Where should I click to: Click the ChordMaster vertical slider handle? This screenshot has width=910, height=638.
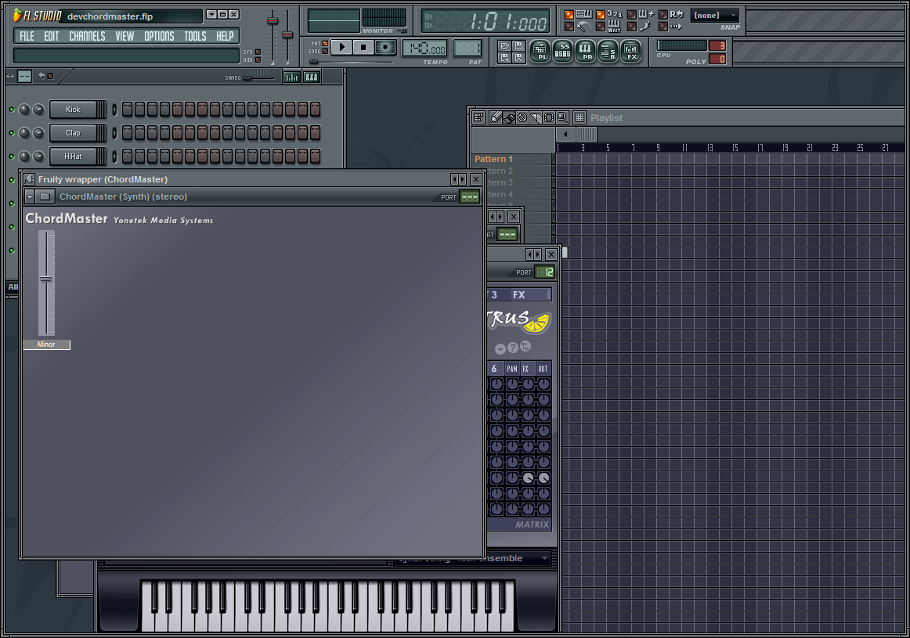(46, 279)
